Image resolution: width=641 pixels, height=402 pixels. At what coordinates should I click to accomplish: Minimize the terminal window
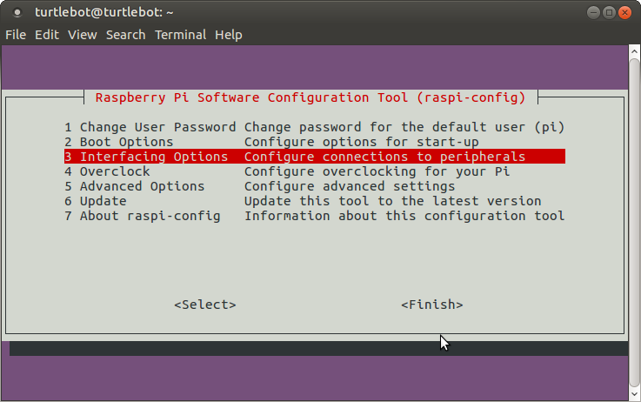click(591, 12)
